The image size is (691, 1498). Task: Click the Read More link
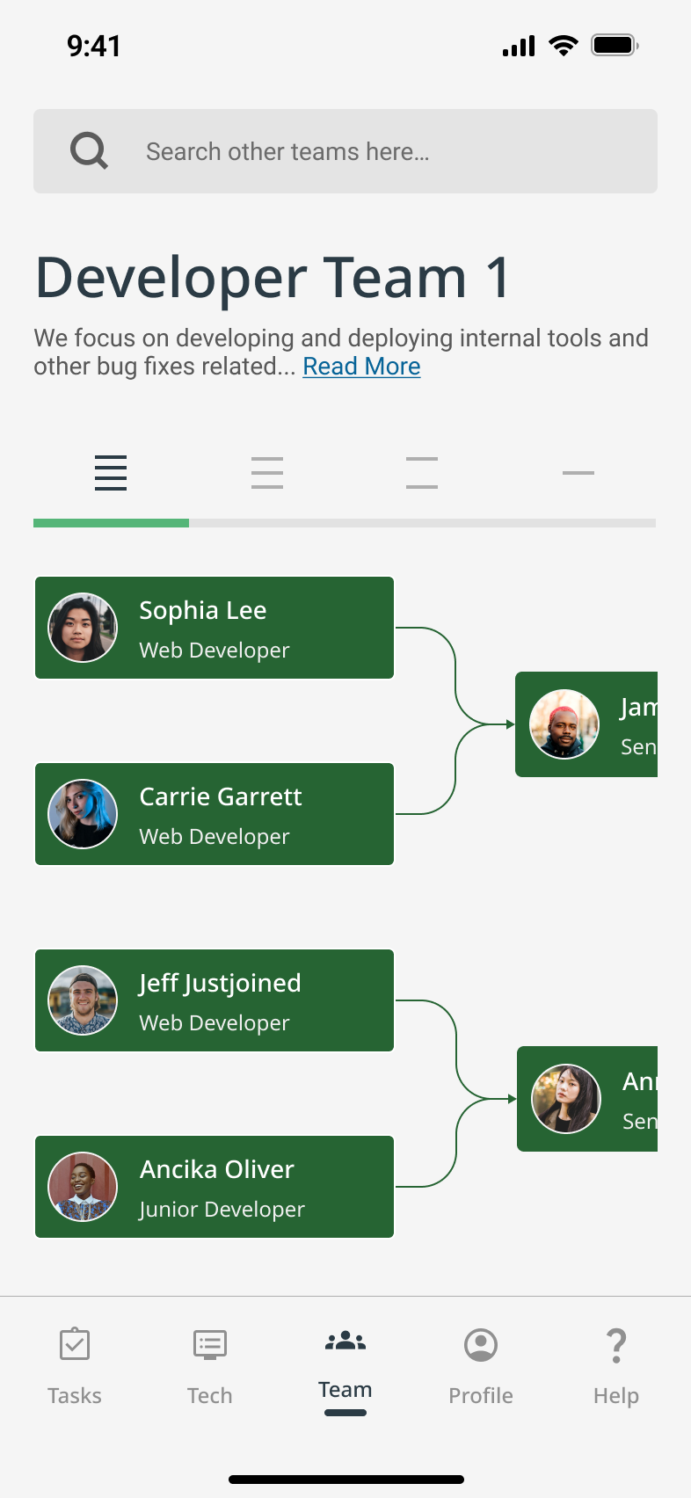tap(361, 367)
